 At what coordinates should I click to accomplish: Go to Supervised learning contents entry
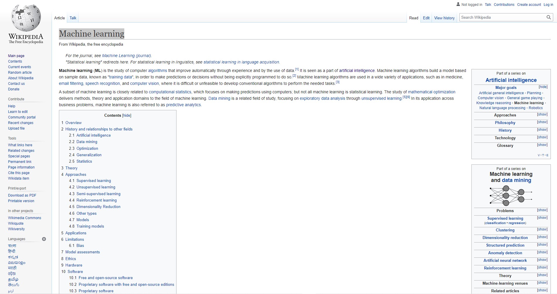94,180
